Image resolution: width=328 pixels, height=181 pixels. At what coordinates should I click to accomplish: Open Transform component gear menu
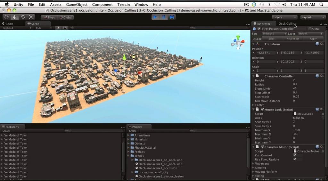click(x=322, y=44)
